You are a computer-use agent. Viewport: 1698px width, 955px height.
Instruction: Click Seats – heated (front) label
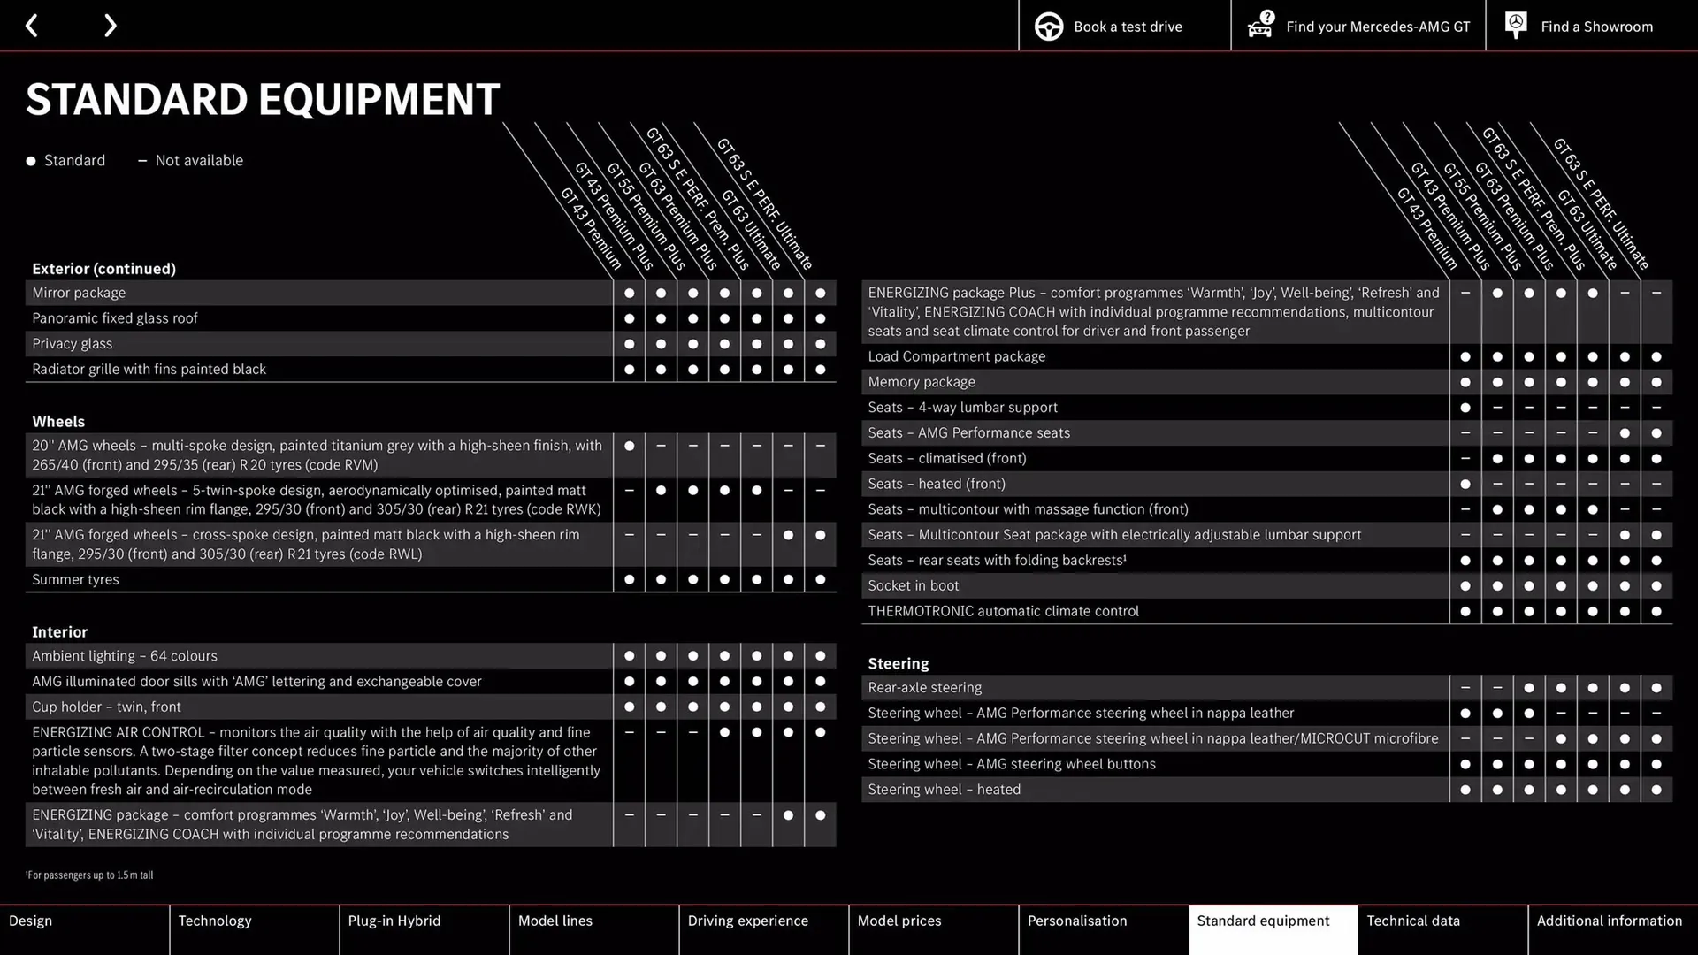point(937,485)
